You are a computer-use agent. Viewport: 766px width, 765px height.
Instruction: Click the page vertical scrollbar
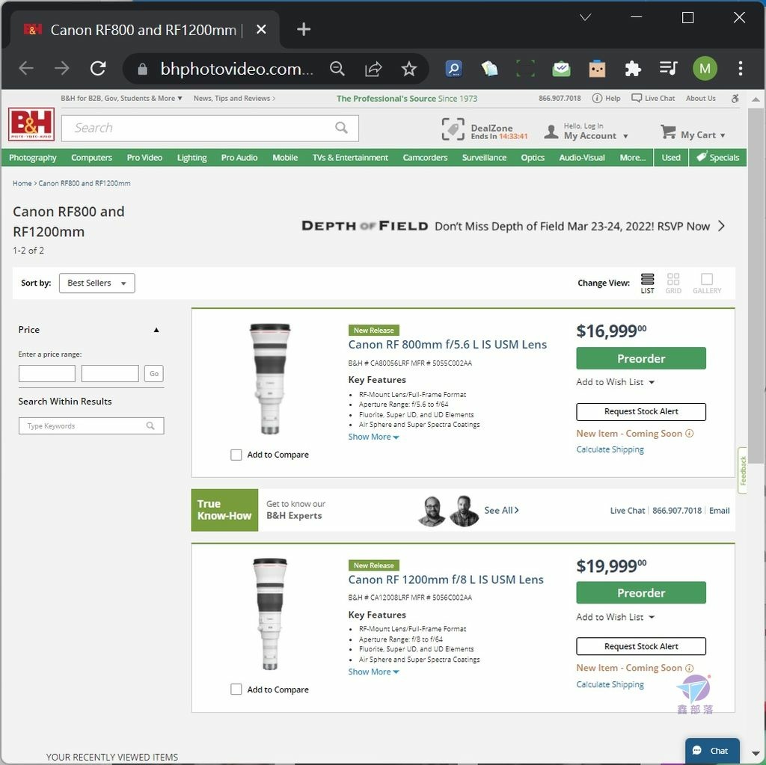click(756, 286)
